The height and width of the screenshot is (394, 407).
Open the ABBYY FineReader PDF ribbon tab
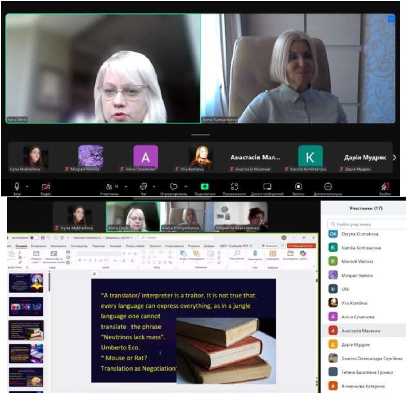pos(236,246)
